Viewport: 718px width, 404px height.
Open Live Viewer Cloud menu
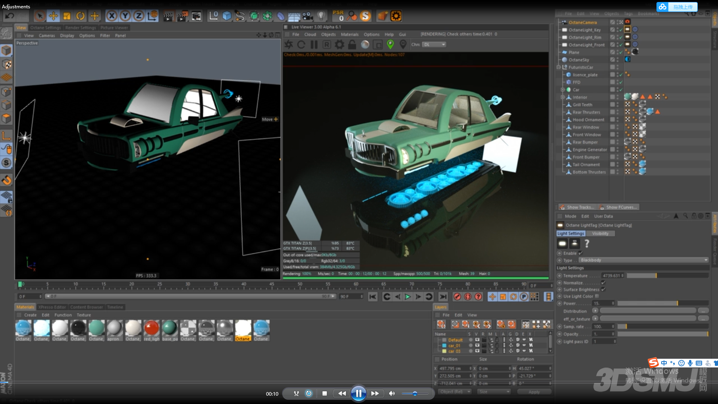(x=310, y=35)
